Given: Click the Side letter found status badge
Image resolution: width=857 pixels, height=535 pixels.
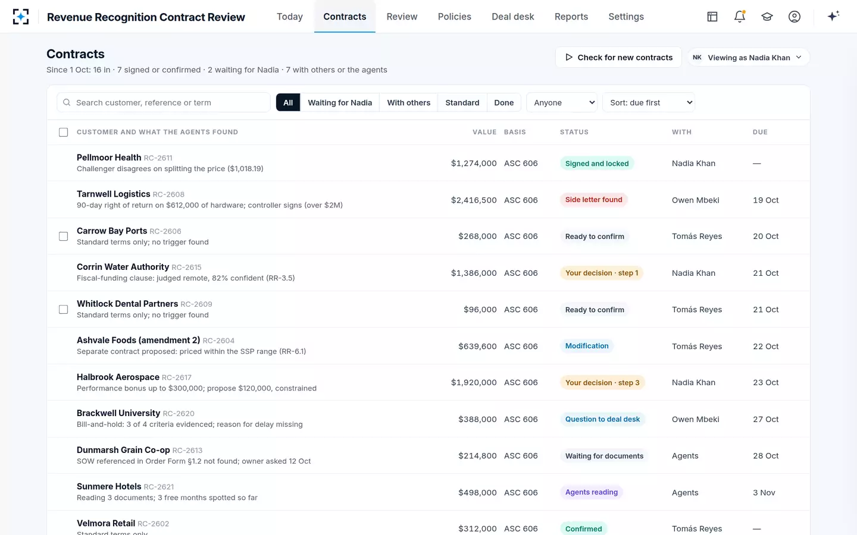Looking at the screenshot, I should pyautogui.click(x=594, y=200).
